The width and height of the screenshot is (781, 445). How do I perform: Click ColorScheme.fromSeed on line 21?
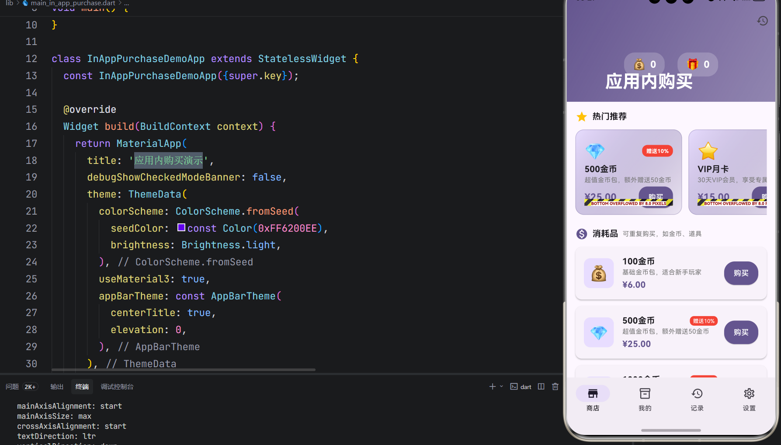(235, 211)
